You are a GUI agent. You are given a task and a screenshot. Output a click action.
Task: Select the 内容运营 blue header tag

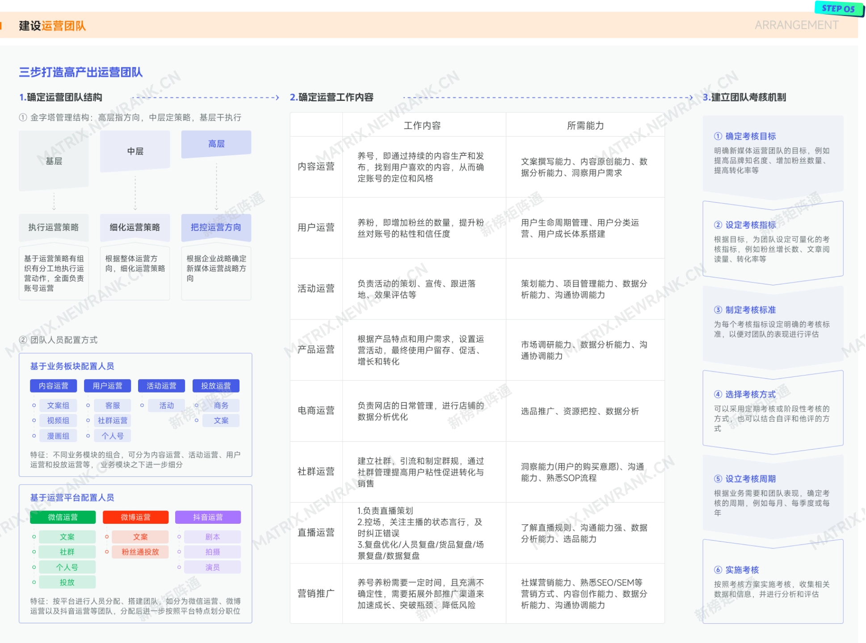tap(54, 386)
